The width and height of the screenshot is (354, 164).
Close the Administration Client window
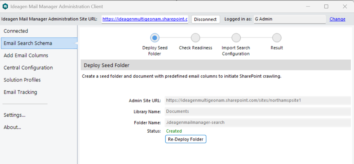click(x=345, y=7)
